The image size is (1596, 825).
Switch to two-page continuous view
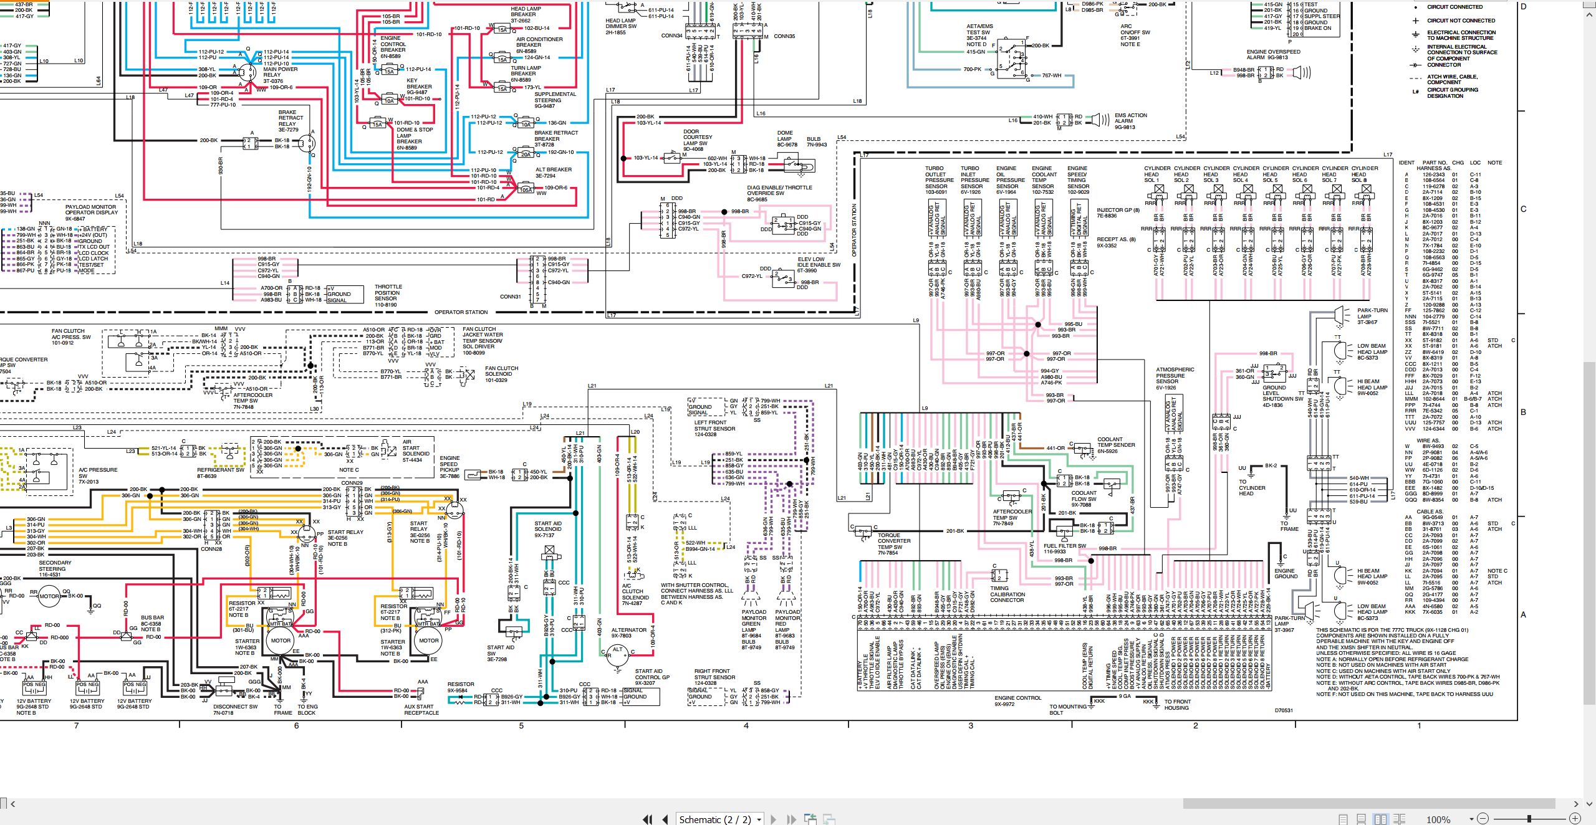pos(1399,819)
